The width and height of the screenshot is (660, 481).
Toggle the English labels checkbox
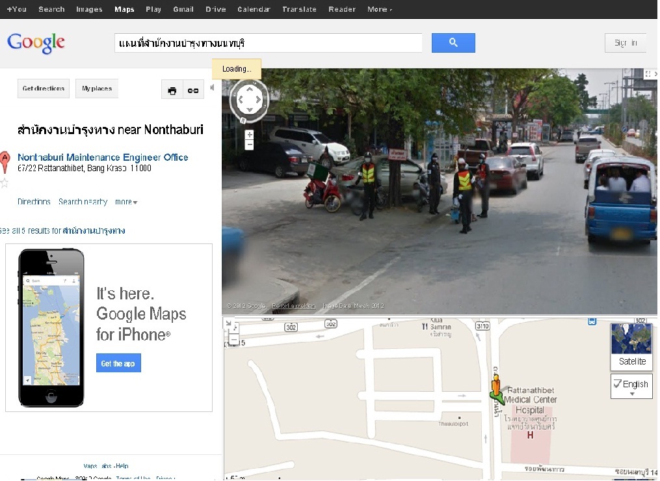[x=618, y=384]
